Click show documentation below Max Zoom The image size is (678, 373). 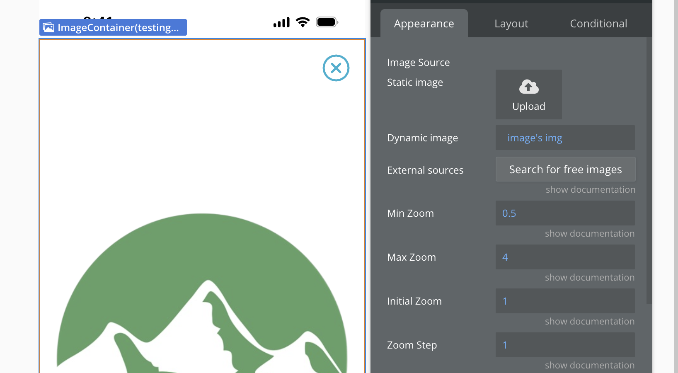click(x=589, y=277)
